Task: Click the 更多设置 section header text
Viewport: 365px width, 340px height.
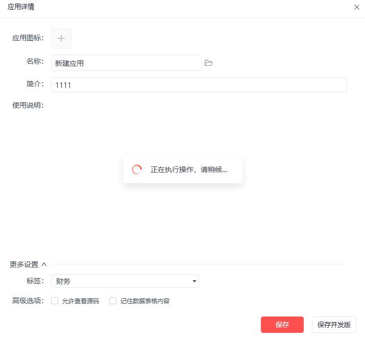Action: (24, 264)
